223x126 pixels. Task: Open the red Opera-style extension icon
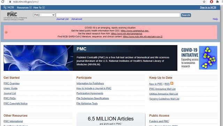[x=212, y=2]
